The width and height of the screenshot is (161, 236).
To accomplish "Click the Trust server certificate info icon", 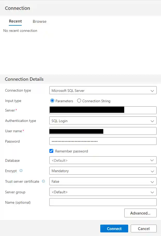I will point(43,181).
